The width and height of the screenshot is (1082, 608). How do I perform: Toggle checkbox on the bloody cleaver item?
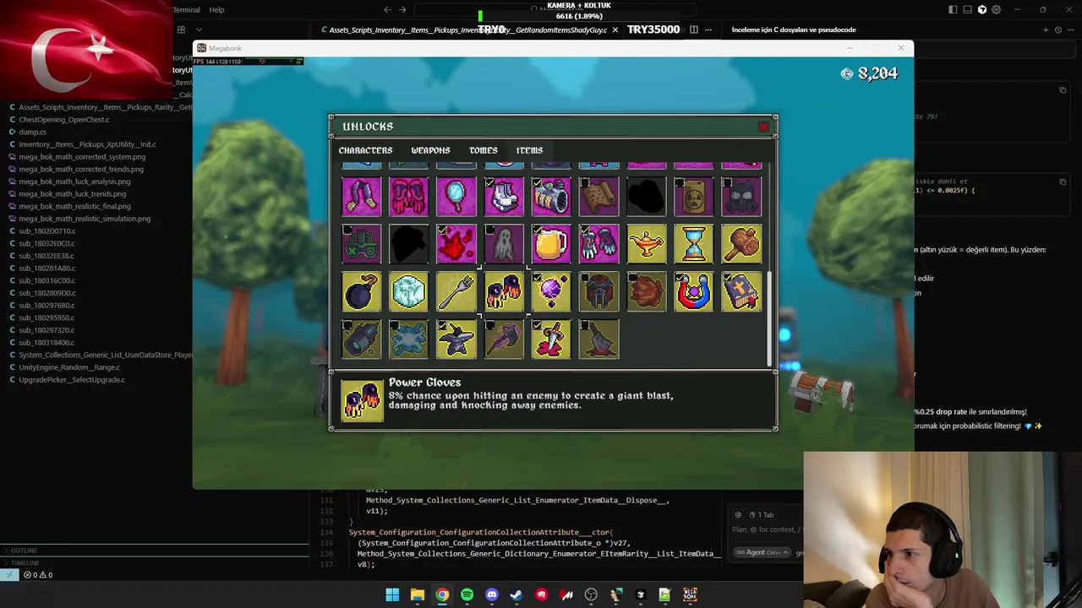584,324
